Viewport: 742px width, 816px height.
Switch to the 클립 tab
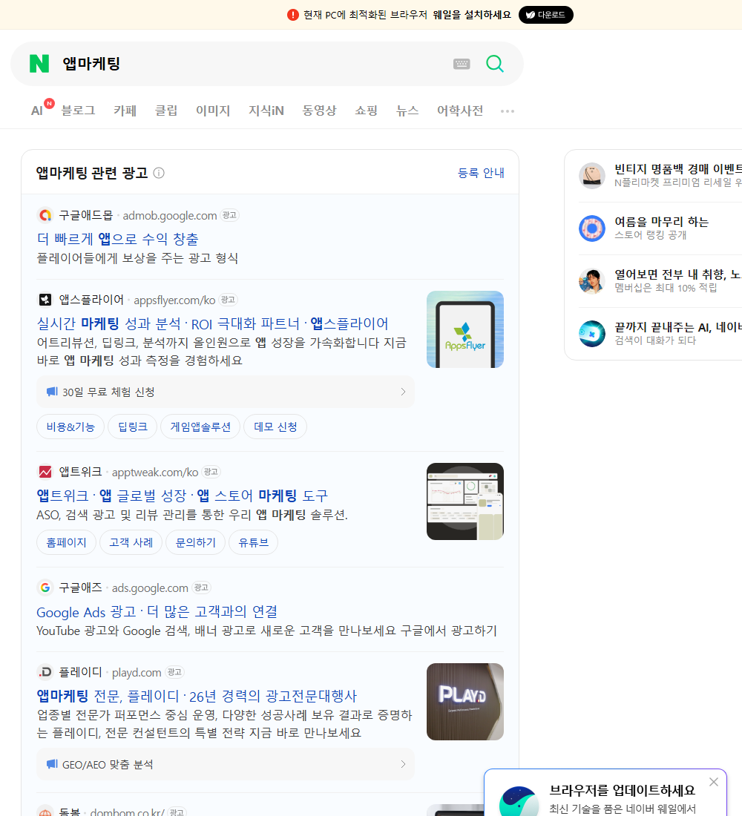pos(166,111)
